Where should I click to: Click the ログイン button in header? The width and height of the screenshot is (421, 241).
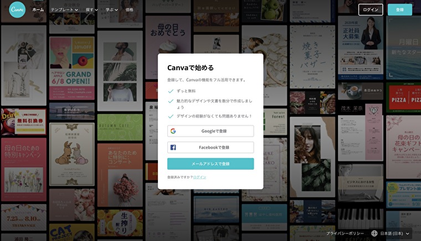[371, 9]
